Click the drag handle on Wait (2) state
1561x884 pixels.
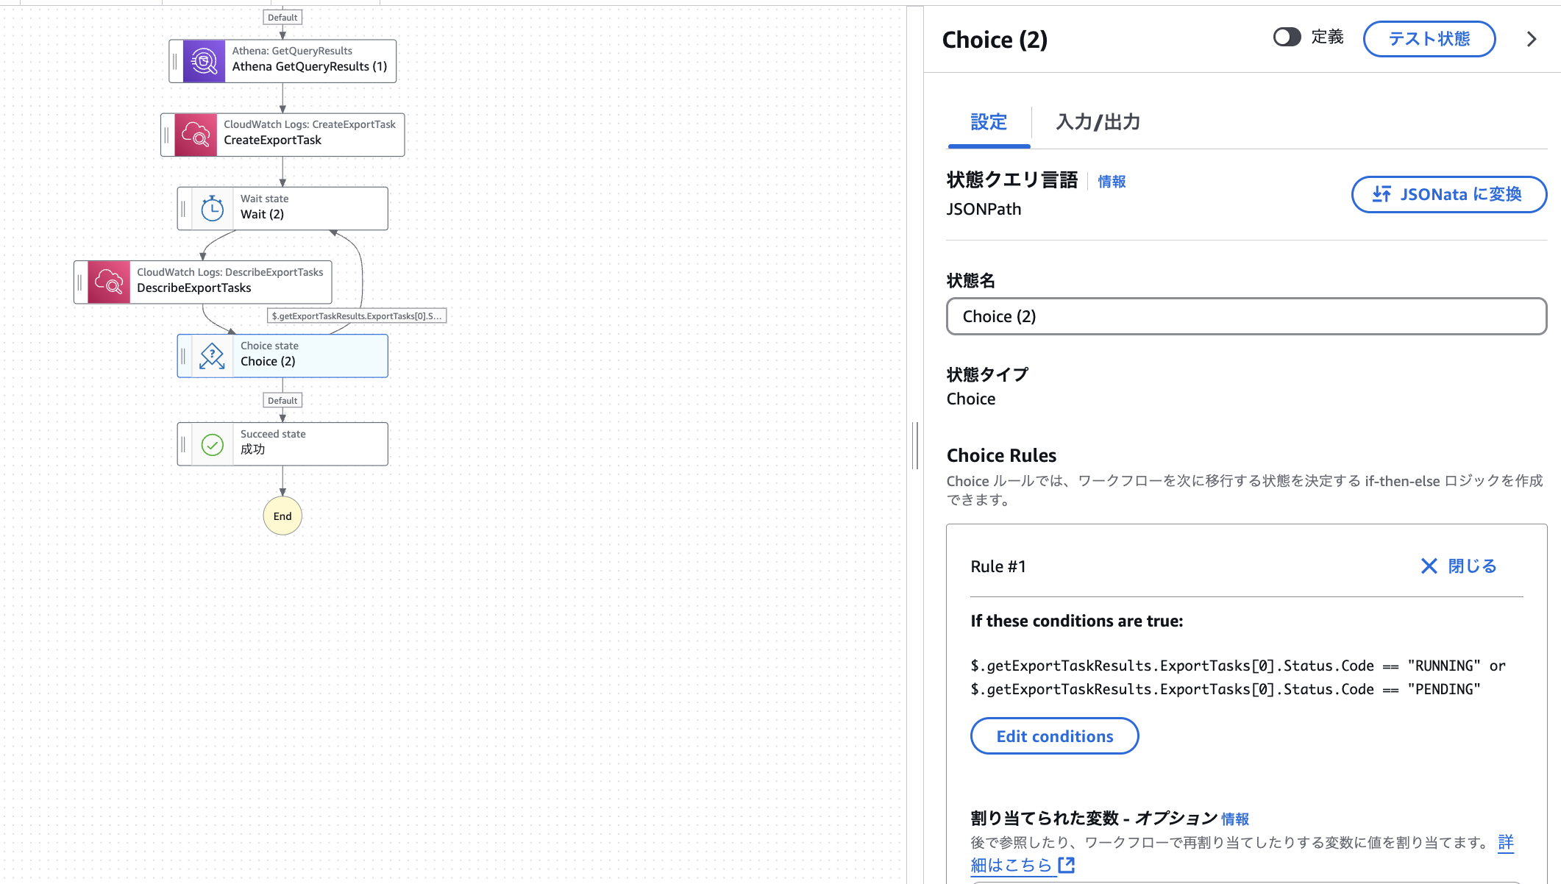tap(184, 209)
